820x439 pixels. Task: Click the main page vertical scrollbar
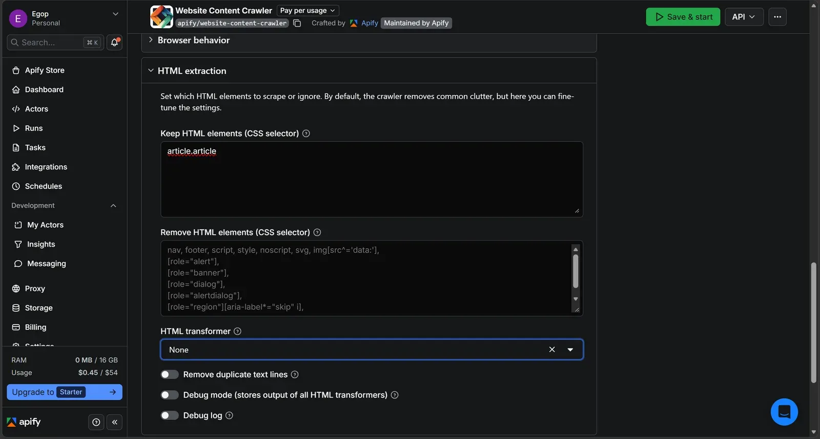[813, 322]
